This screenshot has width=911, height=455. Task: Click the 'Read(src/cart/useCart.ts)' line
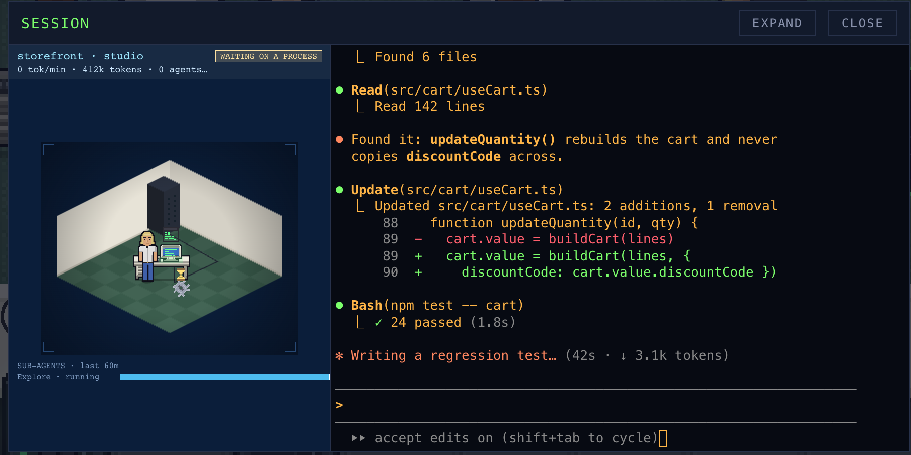click(x=449, y=90)
